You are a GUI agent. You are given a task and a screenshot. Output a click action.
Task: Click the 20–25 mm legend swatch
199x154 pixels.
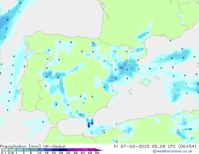pyautogui.click(x=56, y=150)
